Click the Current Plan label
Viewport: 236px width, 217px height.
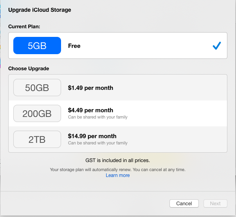(x=24, y=26)
